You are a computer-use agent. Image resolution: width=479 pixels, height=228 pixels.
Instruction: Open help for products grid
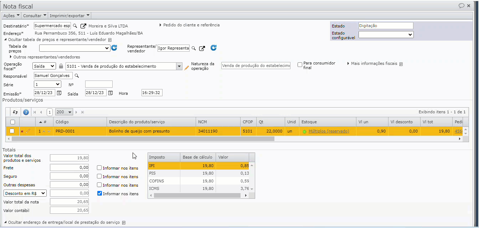[x=26, y=112]
